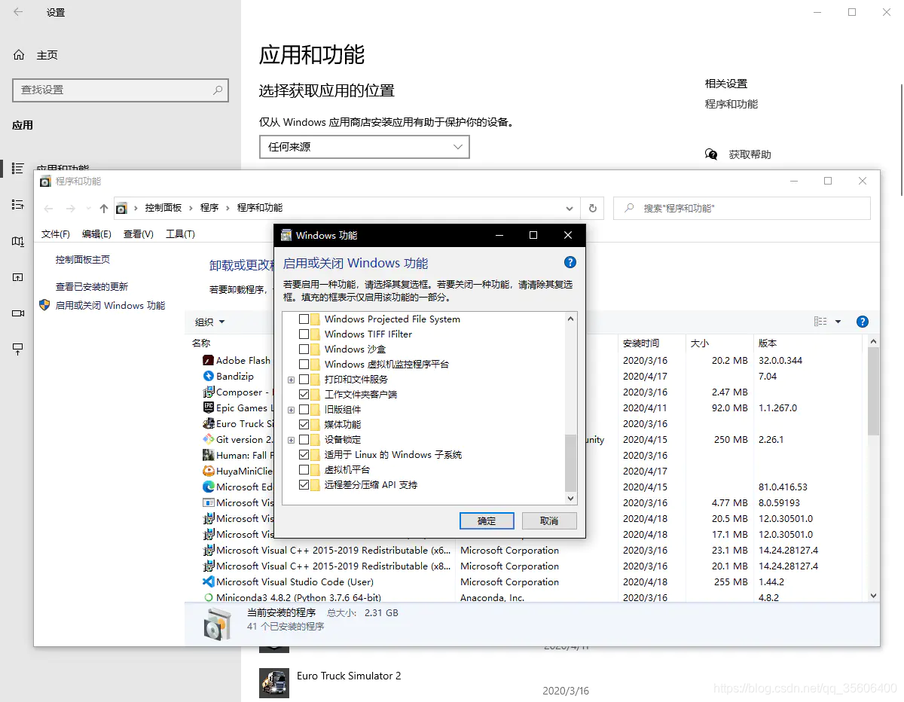Open the 工具(T) menu
904x702 pixels.
[180, 233]
